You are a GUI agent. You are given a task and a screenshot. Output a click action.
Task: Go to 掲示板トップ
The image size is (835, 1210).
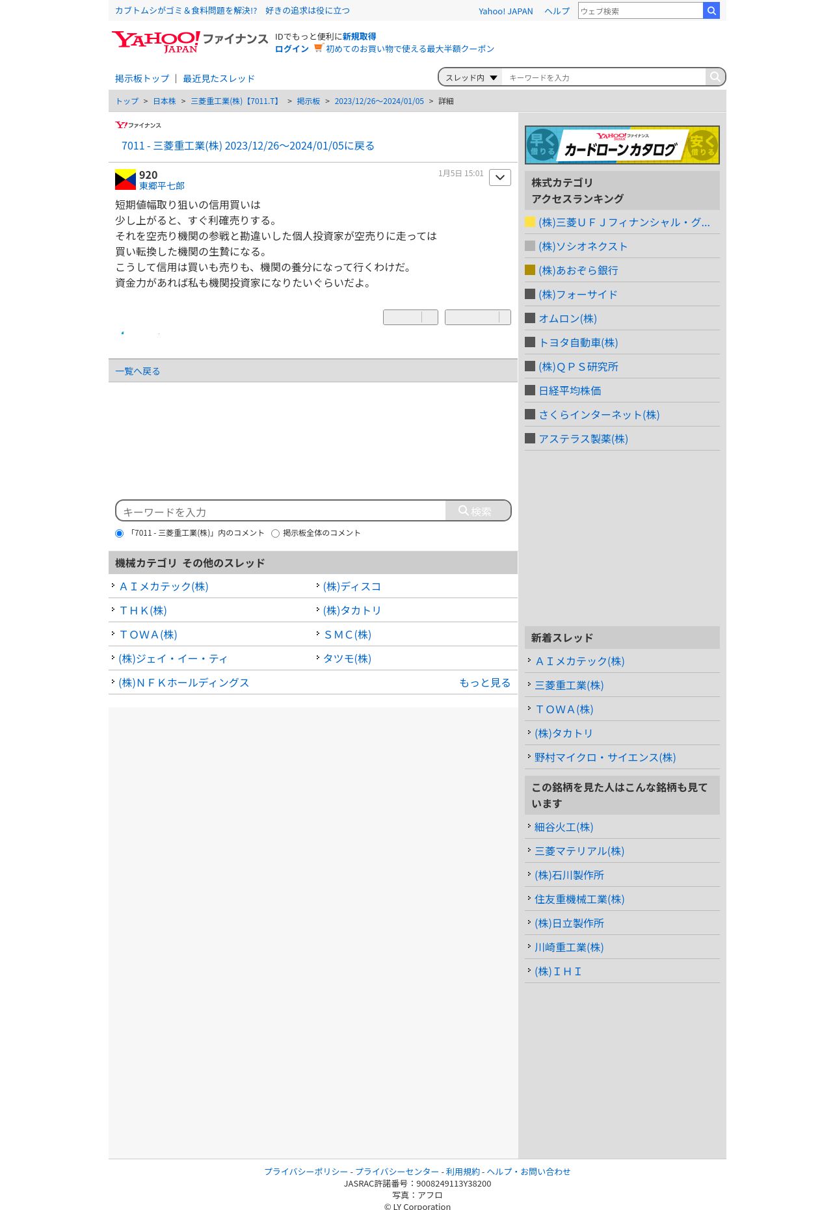[x=142, y=79]
